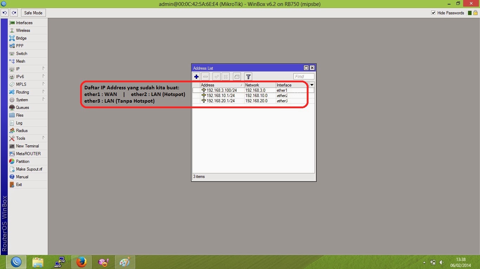The height and width of the screenshot is (269, 480).
Task: Close the Address List window
Action: point(312,68)
